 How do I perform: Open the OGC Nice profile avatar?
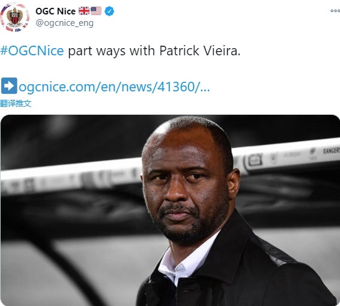14,17
